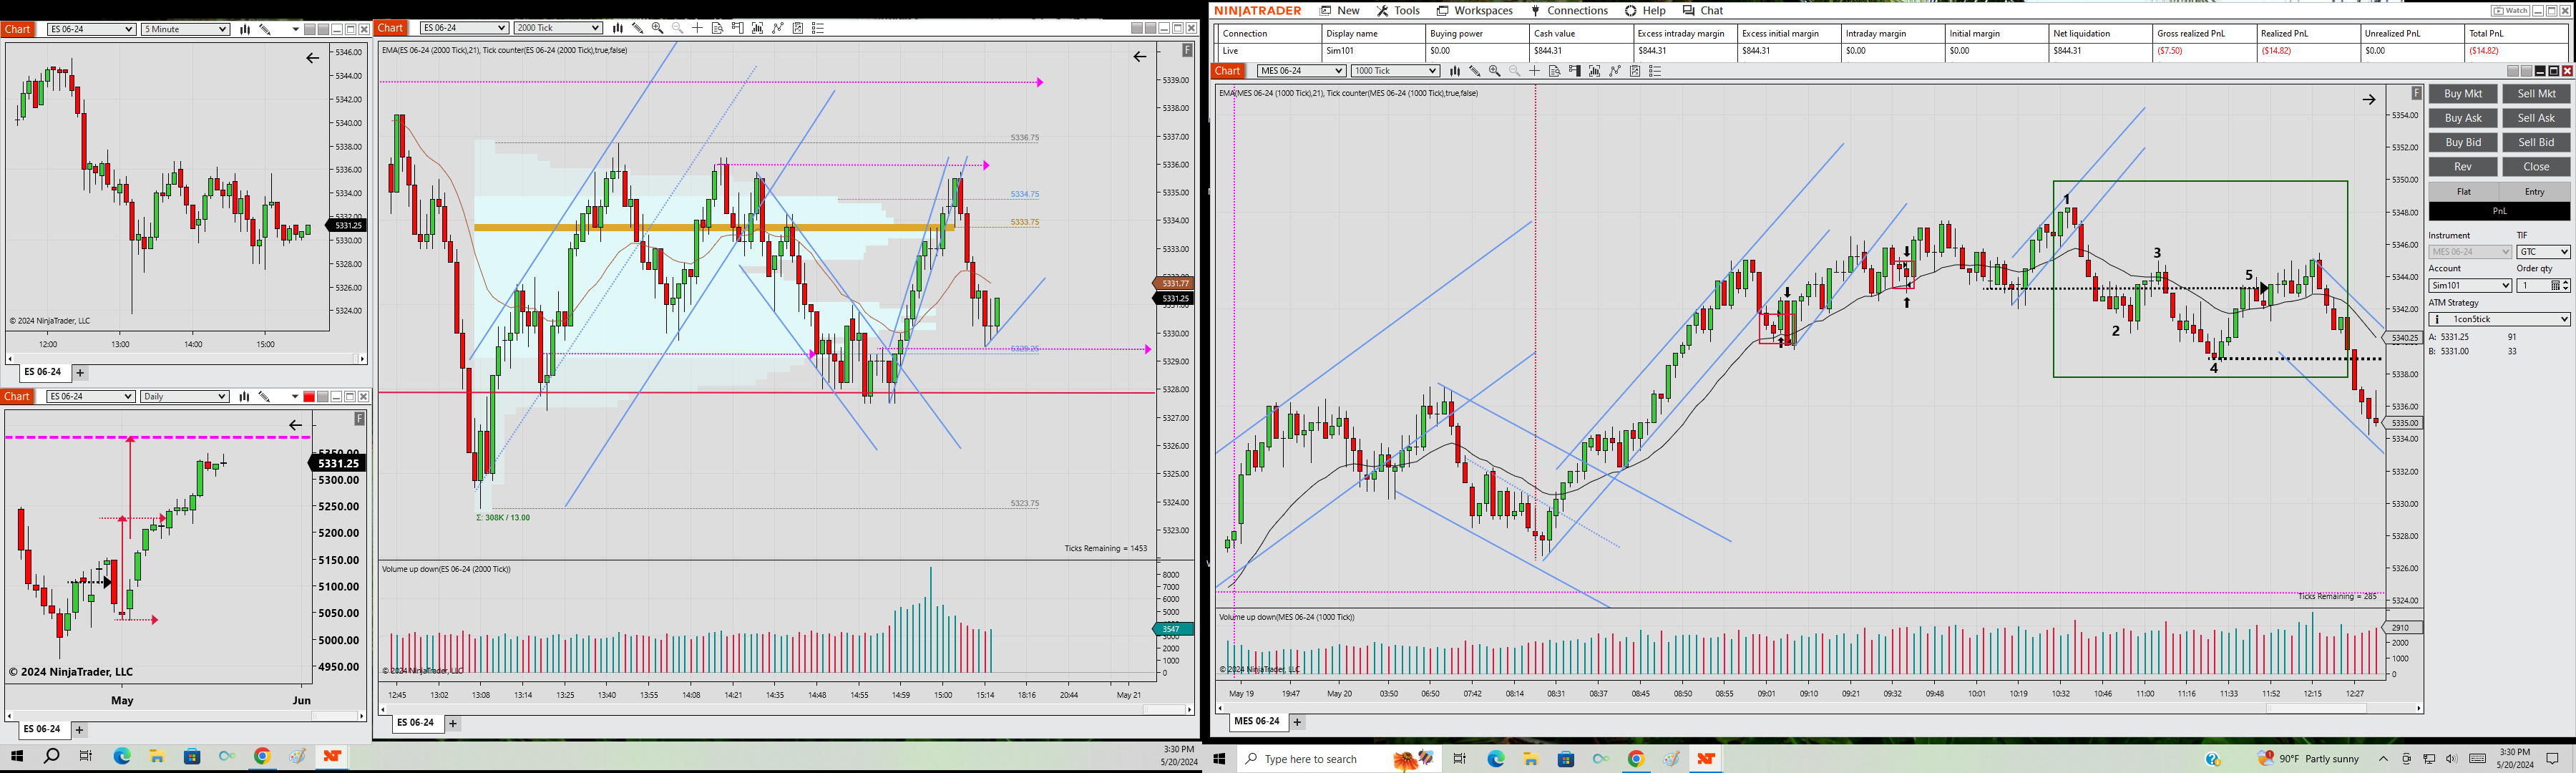Open Windows Start menu on left taskbar
Viewport: 2576px width, 773px height.
[x=17, y=756]
